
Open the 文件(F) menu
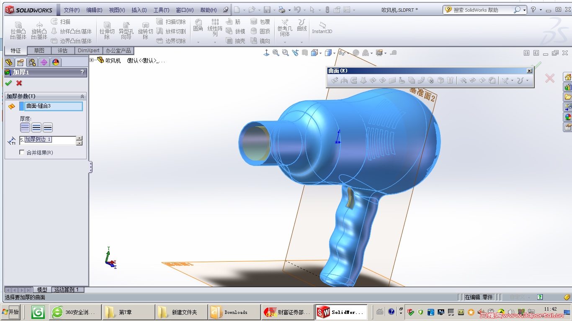(x=72, y=10)
